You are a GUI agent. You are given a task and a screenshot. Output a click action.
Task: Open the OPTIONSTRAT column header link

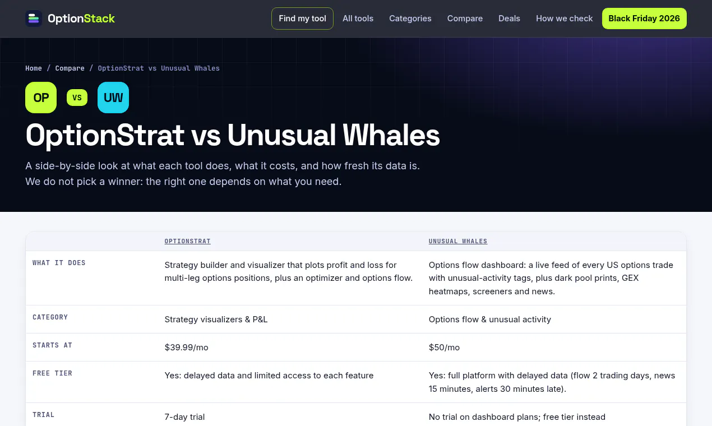[x=188, y=242]
